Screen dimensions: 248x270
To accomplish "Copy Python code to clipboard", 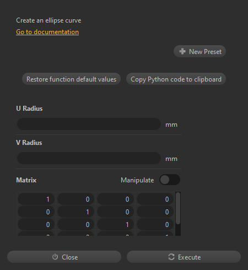I will pyautogui.click(x=176, y=79).
